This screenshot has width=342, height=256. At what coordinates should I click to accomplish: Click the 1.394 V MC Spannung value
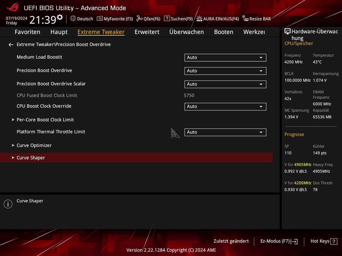[291, 117]
